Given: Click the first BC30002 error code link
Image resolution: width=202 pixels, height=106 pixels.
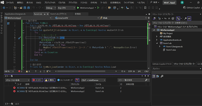Looking at the screenshot, I should 21,88.
